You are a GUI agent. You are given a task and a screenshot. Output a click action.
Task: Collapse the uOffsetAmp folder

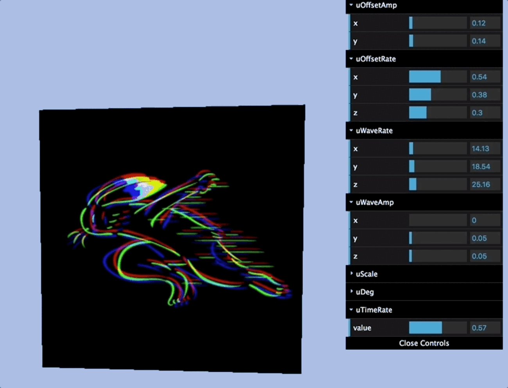point(376,5)
